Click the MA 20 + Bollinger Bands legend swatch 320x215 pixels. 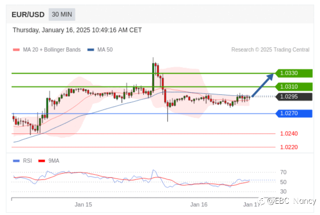tap(16, 50)
